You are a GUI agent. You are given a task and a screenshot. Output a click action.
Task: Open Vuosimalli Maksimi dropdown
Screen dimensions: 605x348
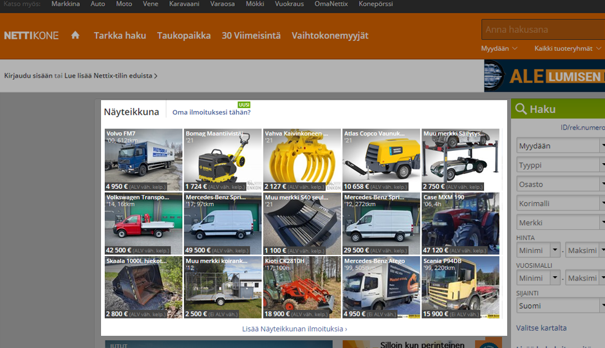pyautogui.click(x=585, y=278)
